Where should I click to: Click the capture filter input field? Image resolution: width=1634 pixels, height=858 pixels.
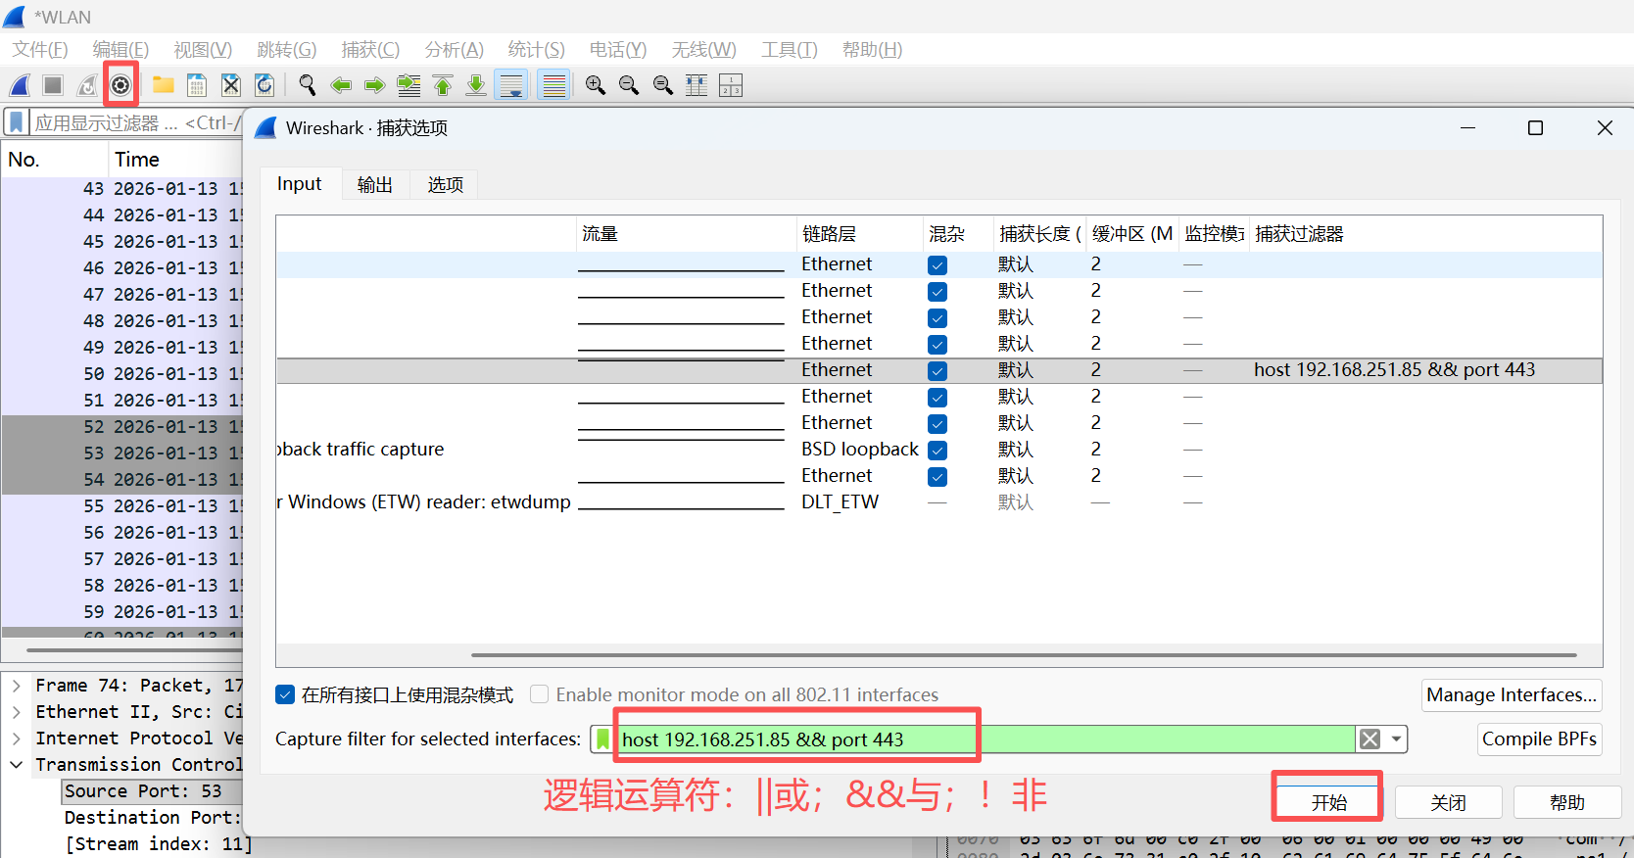[x=985, y=739]
